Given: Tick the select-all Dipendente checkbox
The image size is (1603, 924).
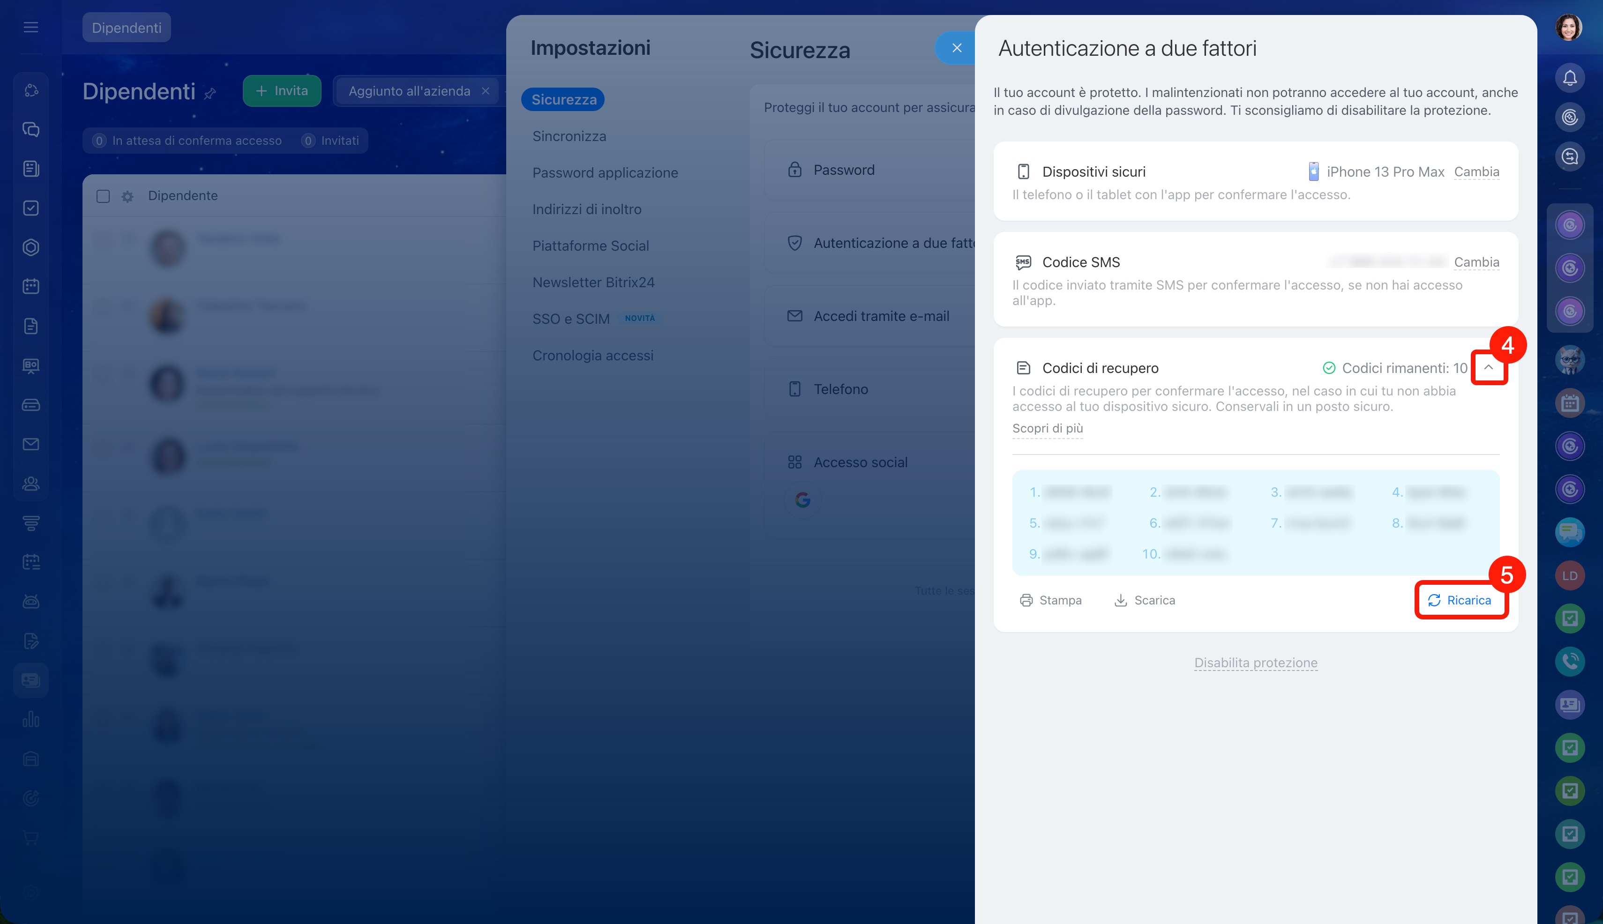Looking at the screenshot, I should click(x=103, y=196).
